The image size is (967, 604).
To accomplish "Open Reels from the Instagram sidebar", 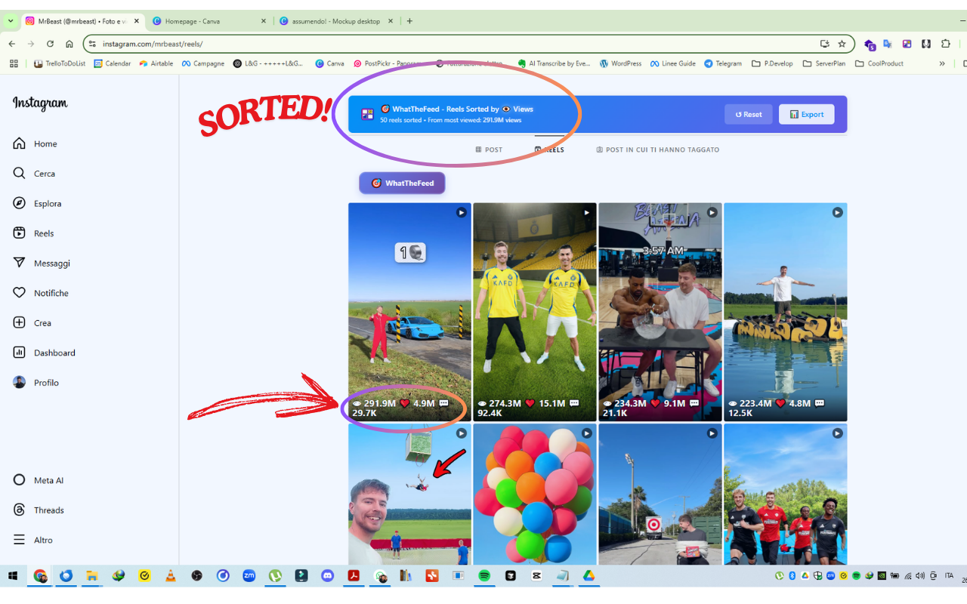I will [33, 233].
